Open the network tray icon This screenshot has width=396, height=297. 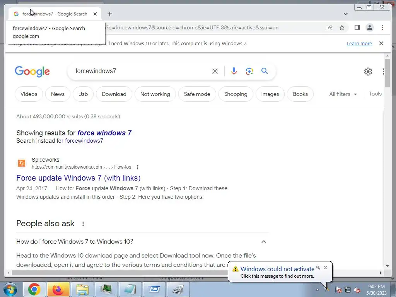click(348, 290)
